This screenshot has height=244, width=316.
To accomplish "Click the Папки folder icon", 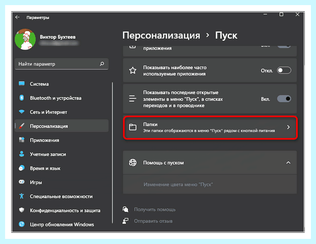I will point(133,127).
